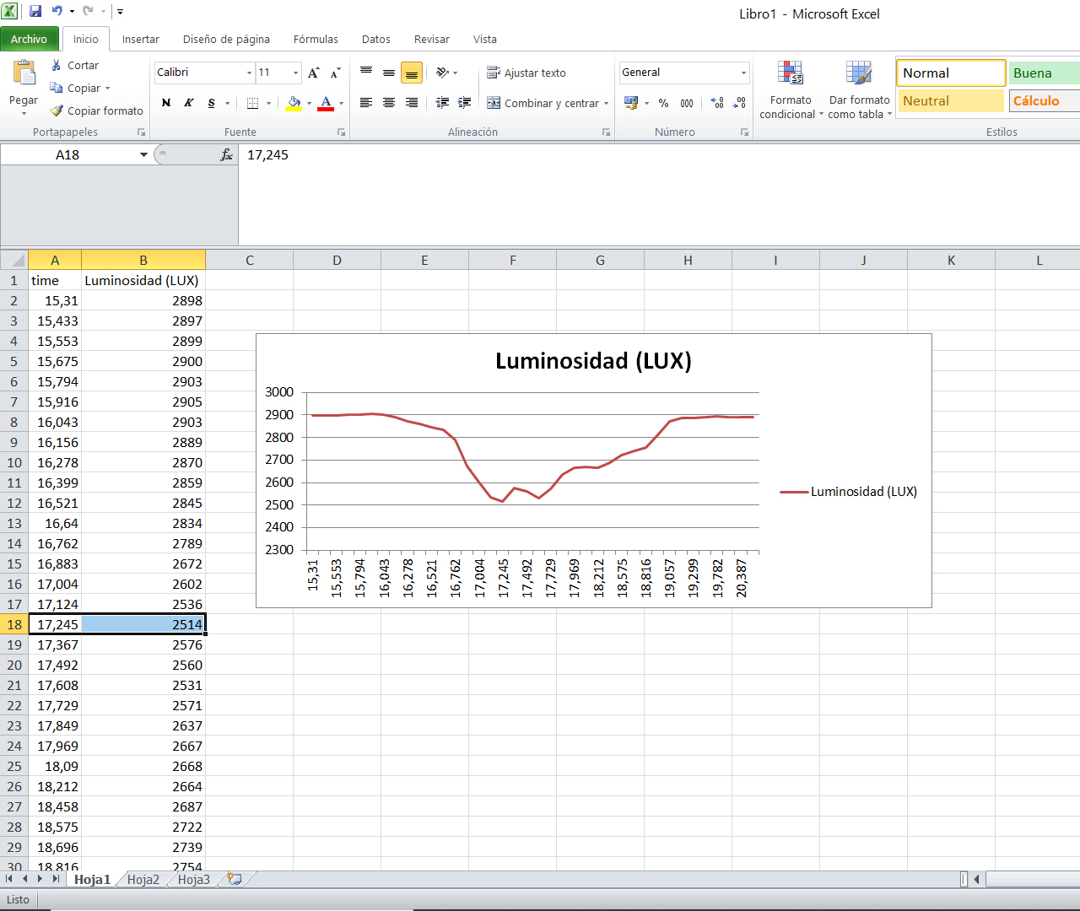
Task: Open the Name Box dropdown arrow
Action: coord(143,154)
